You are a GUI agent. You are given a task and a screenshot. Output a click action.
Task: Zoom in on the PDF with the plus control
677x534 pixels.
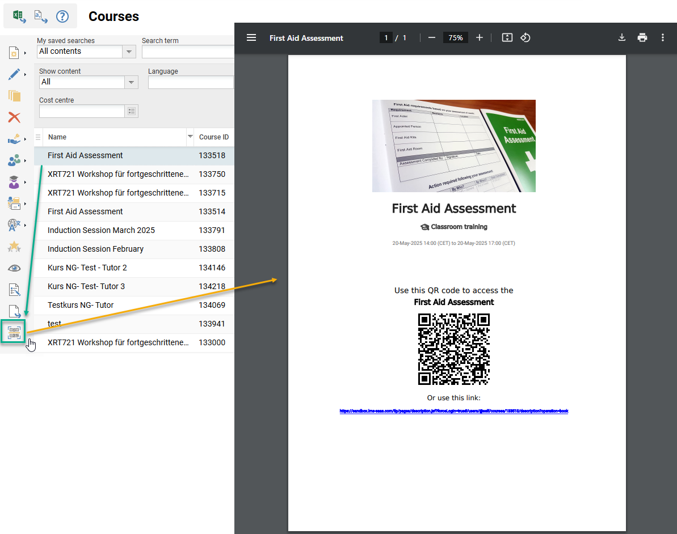point(479,37)
